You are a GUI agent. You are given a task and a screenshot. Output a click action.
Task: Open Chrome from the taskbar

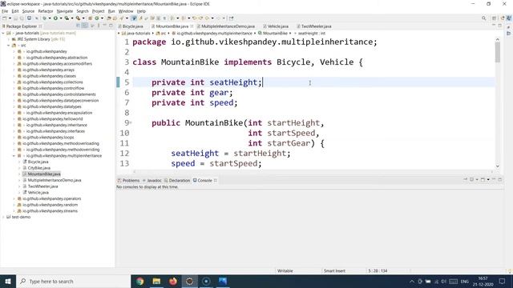pyautogui.click(x=139, y=281)
